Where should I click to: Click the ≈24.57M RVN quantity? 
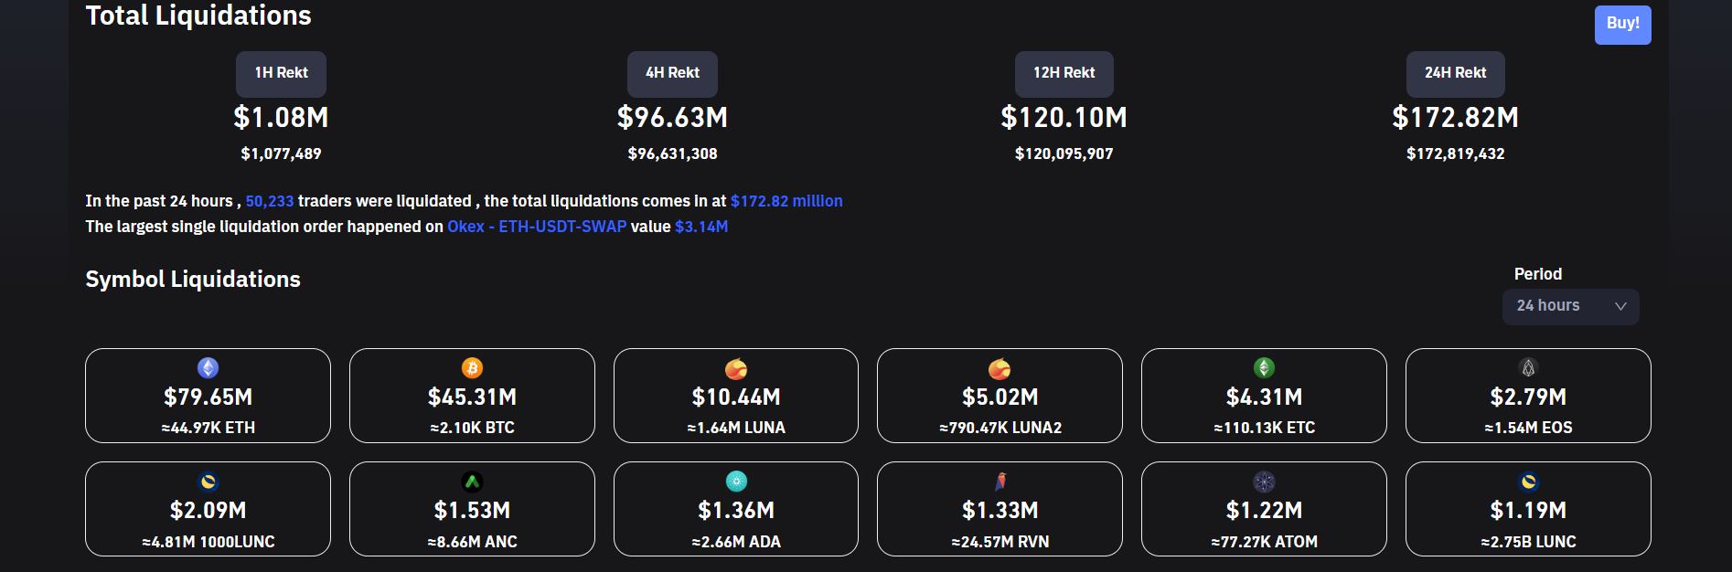[1000, 542]
